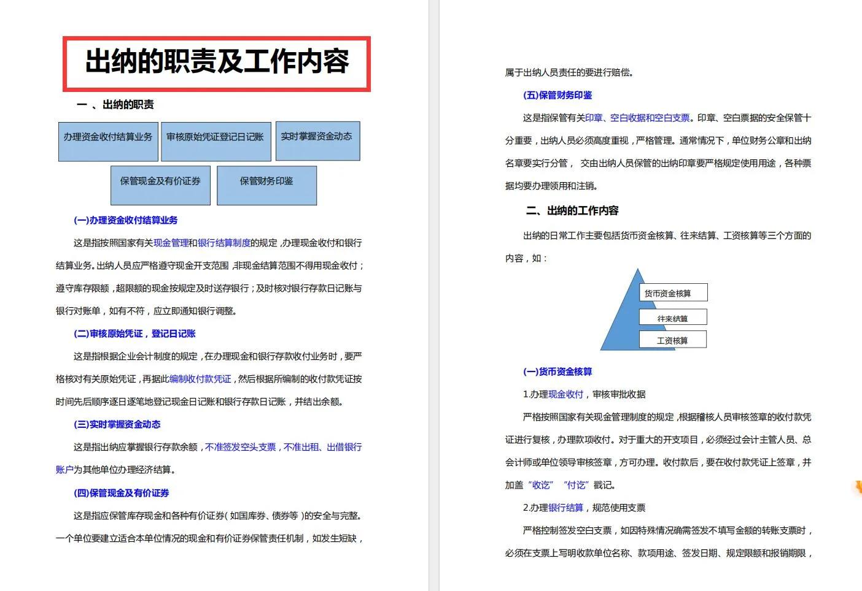
Task: Click the 货币资金核算 label box on the pyramid
Action: point(673,293)
